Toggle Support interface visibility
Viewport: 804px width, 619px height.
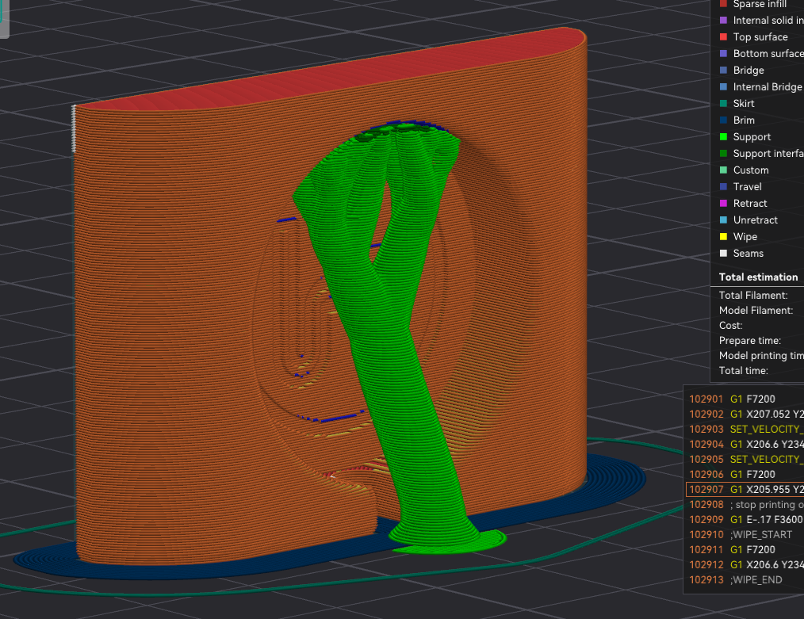[x=767, y=154]
